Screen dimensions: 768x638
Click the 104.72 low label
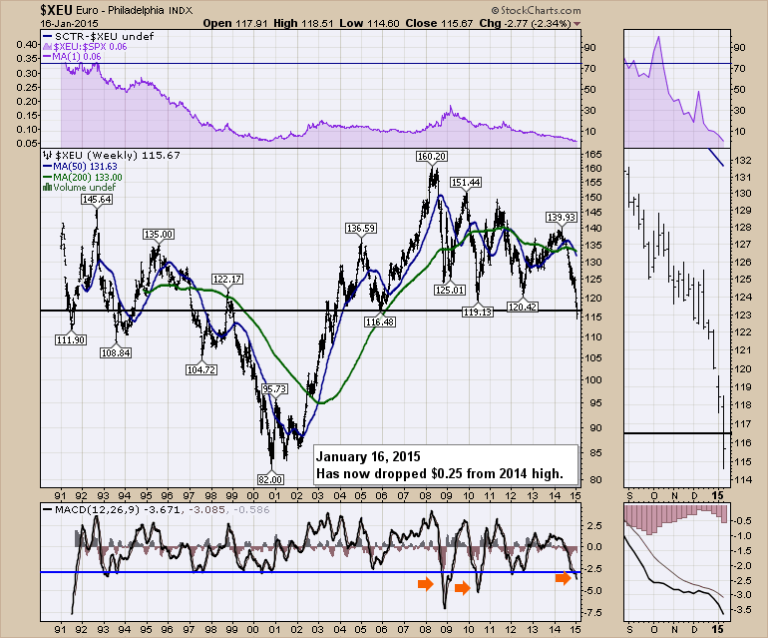(x=201, y=369)
